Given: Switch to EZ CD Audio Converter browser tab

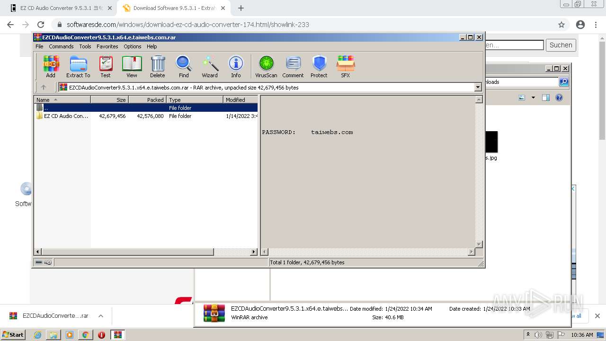Looking at the screenshot, I should (x=62, y=8).
